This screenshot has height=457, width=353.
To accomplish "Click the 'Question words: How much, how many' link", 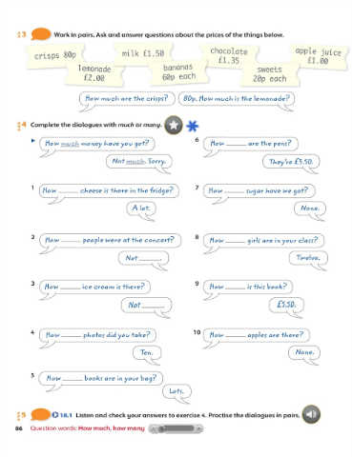I will coord(88,428).
